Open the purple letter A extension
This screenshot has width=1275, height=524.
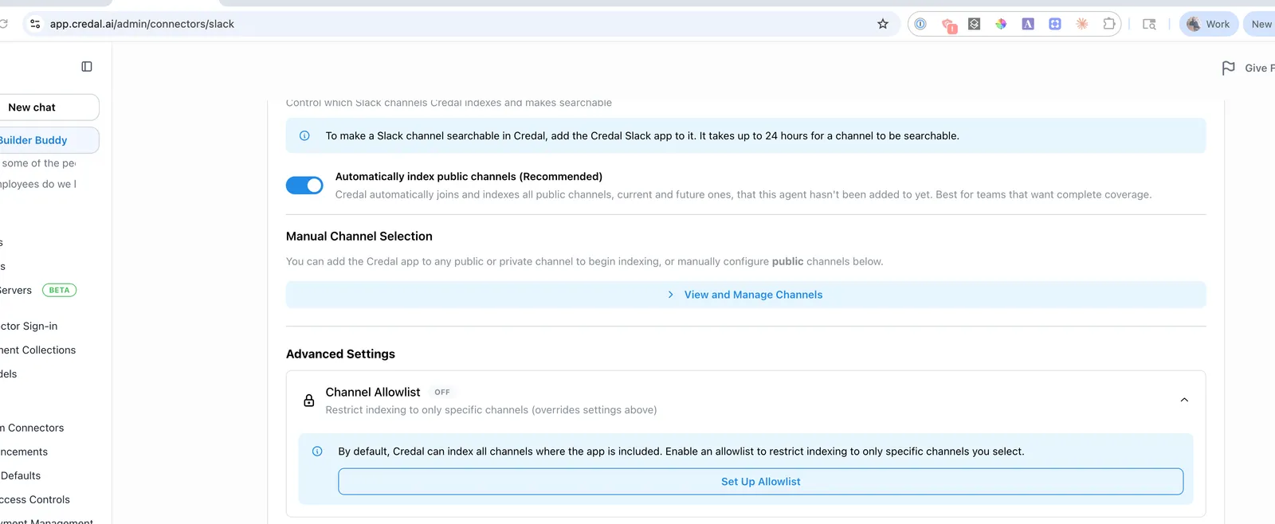[1028, 24]
